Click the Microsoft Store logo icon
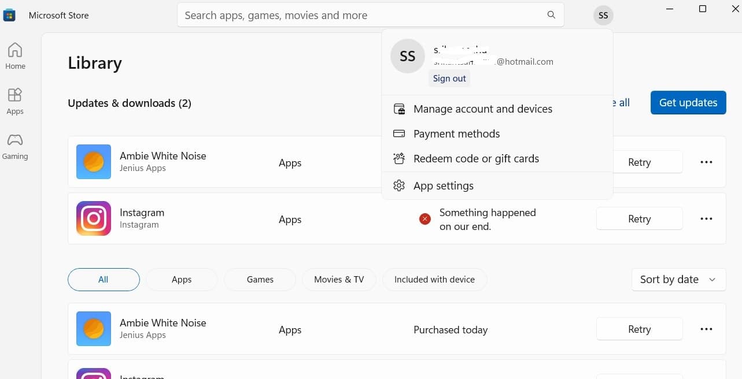Screen dimensions: 742x379 coord(9,15)
